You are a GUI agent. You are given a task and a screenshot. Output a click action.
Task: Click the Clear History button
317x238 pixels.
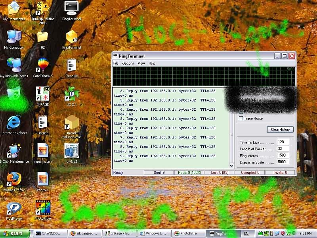[280, 130]
